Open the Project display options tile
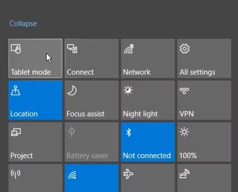The width and height of the screenshot is (238, 192). (x=35, y=142)
